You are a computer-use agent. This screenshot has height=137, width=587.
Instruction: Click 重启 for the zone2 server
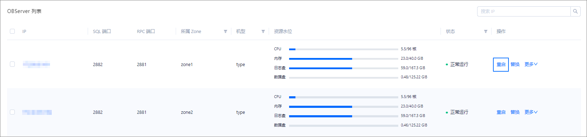501,112
